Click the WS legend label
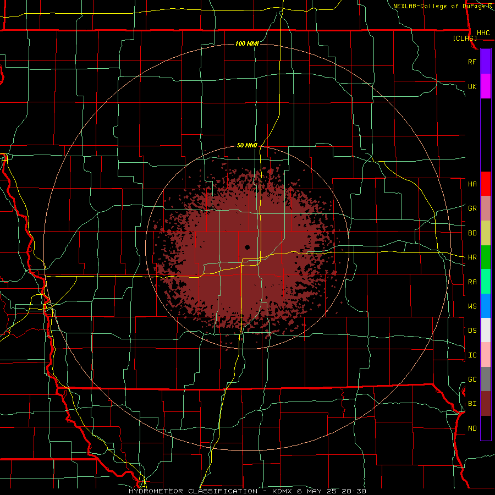Screen dimensions: 495x495 pos(472,306)
